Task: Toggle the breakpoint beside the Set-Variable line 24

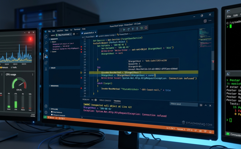Action: [x=81, y=49]
